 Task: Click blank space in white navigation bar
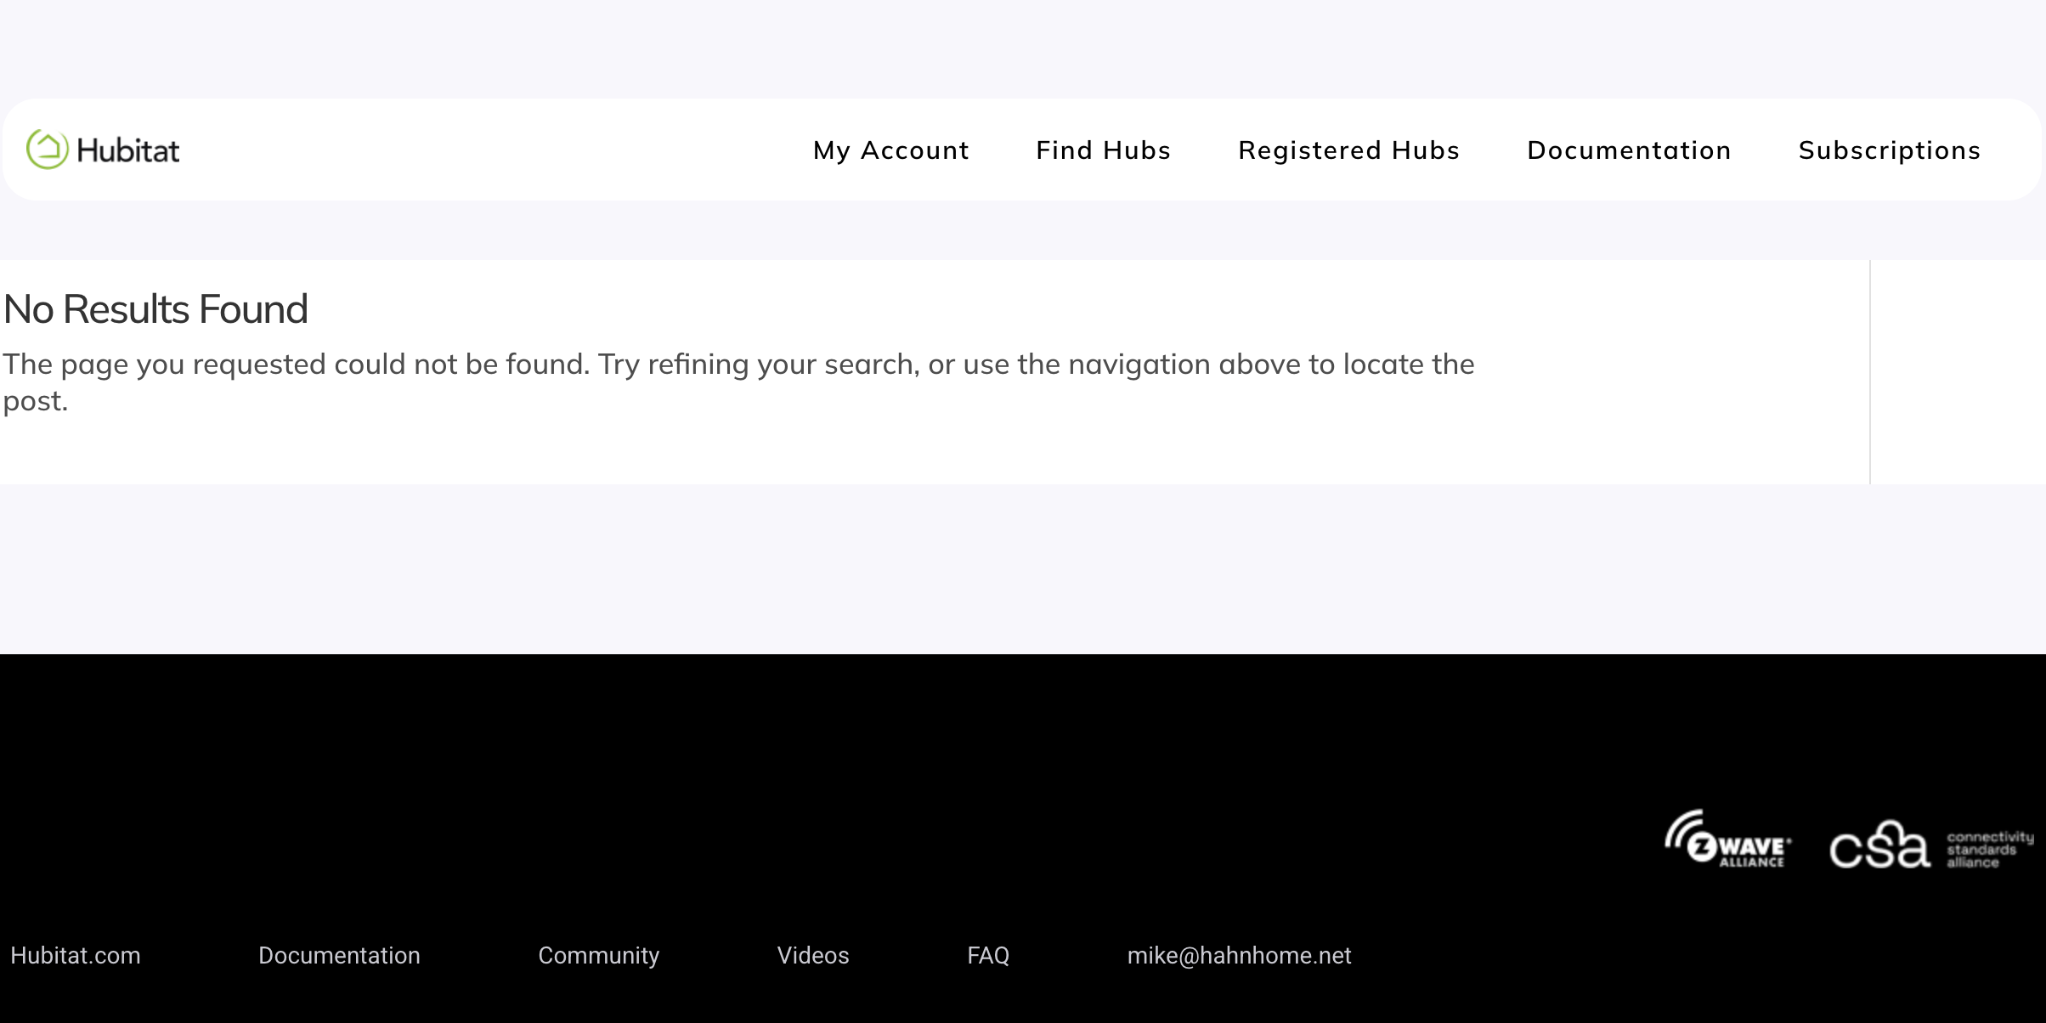[x=493, y=150]
